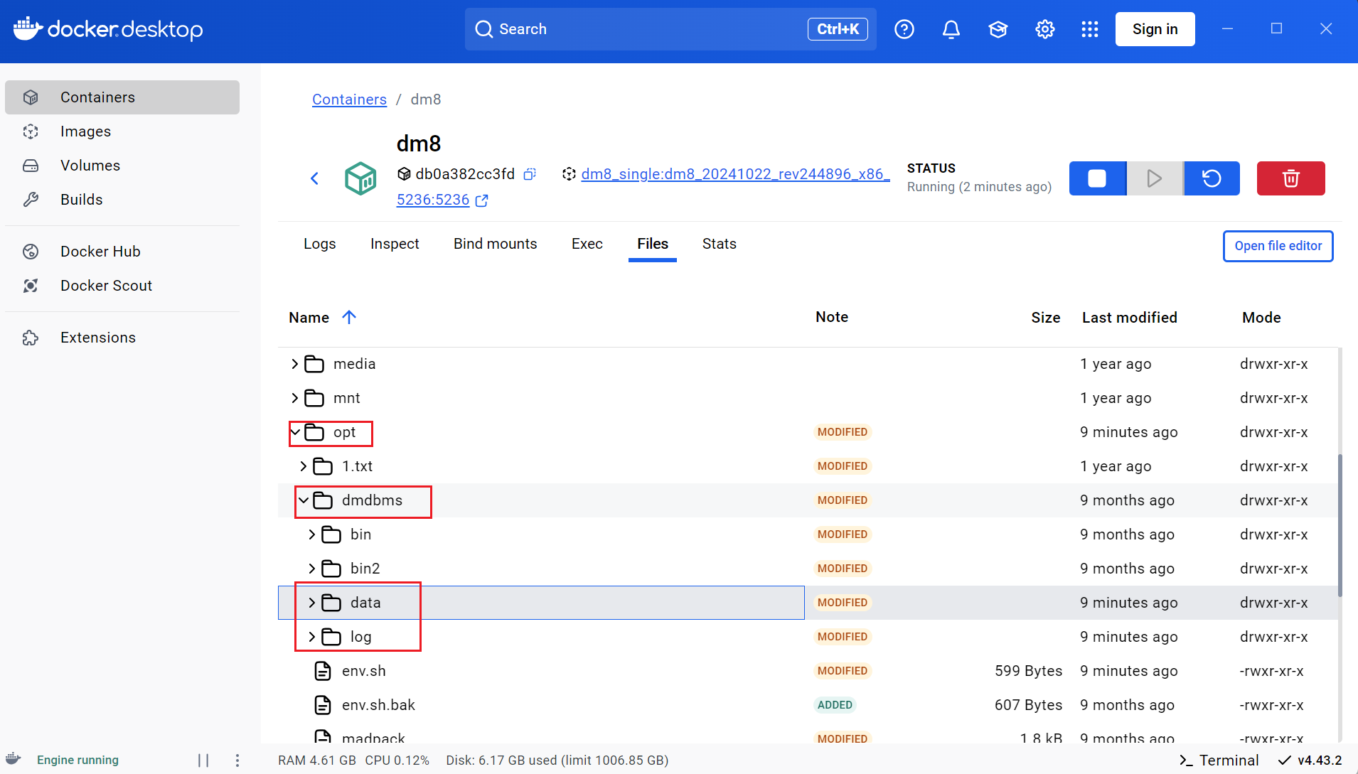Follow the Containers breadcrumb link
This screenshot has height=774, width=1358.
349,100
